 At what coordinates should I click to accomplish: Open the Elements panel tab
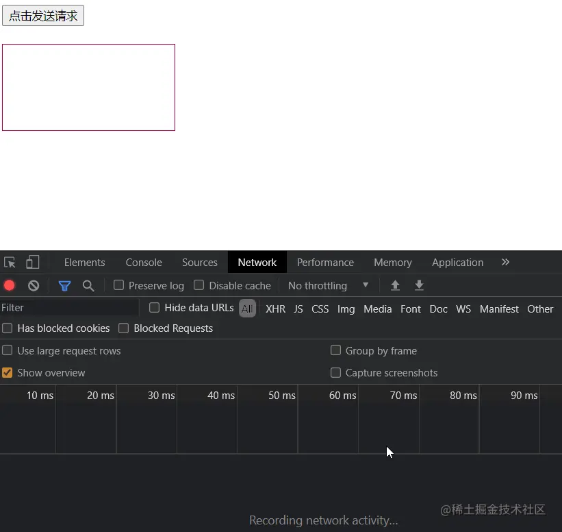(x=84, y=262)
